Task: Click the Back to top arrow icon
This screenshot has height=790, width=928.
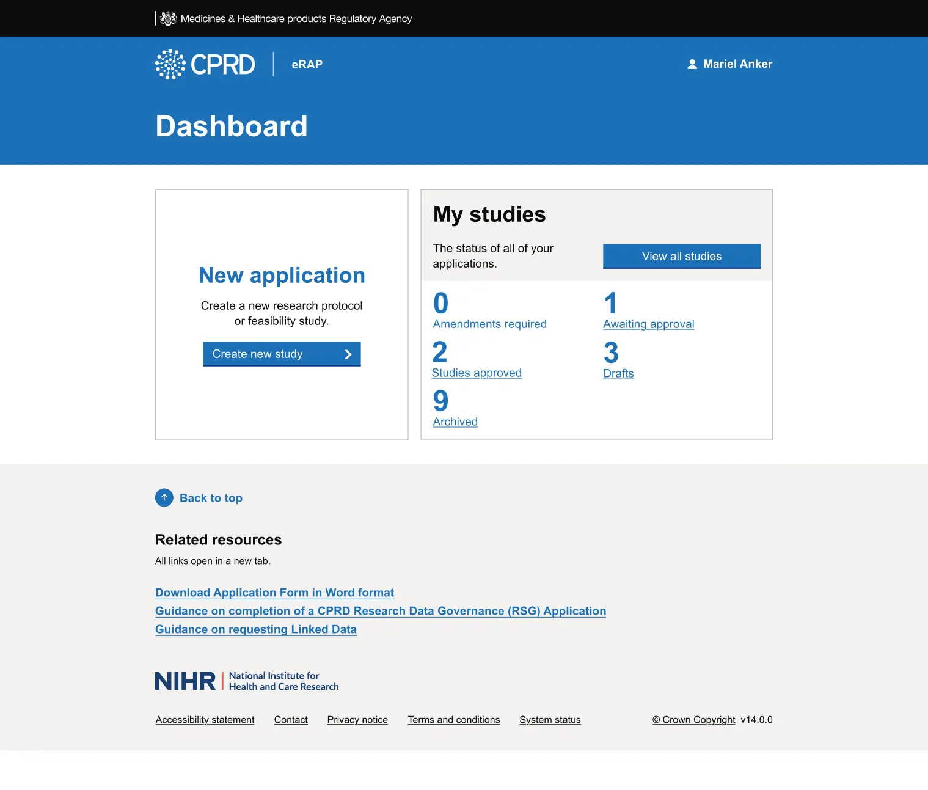Action: coord(164,497)
